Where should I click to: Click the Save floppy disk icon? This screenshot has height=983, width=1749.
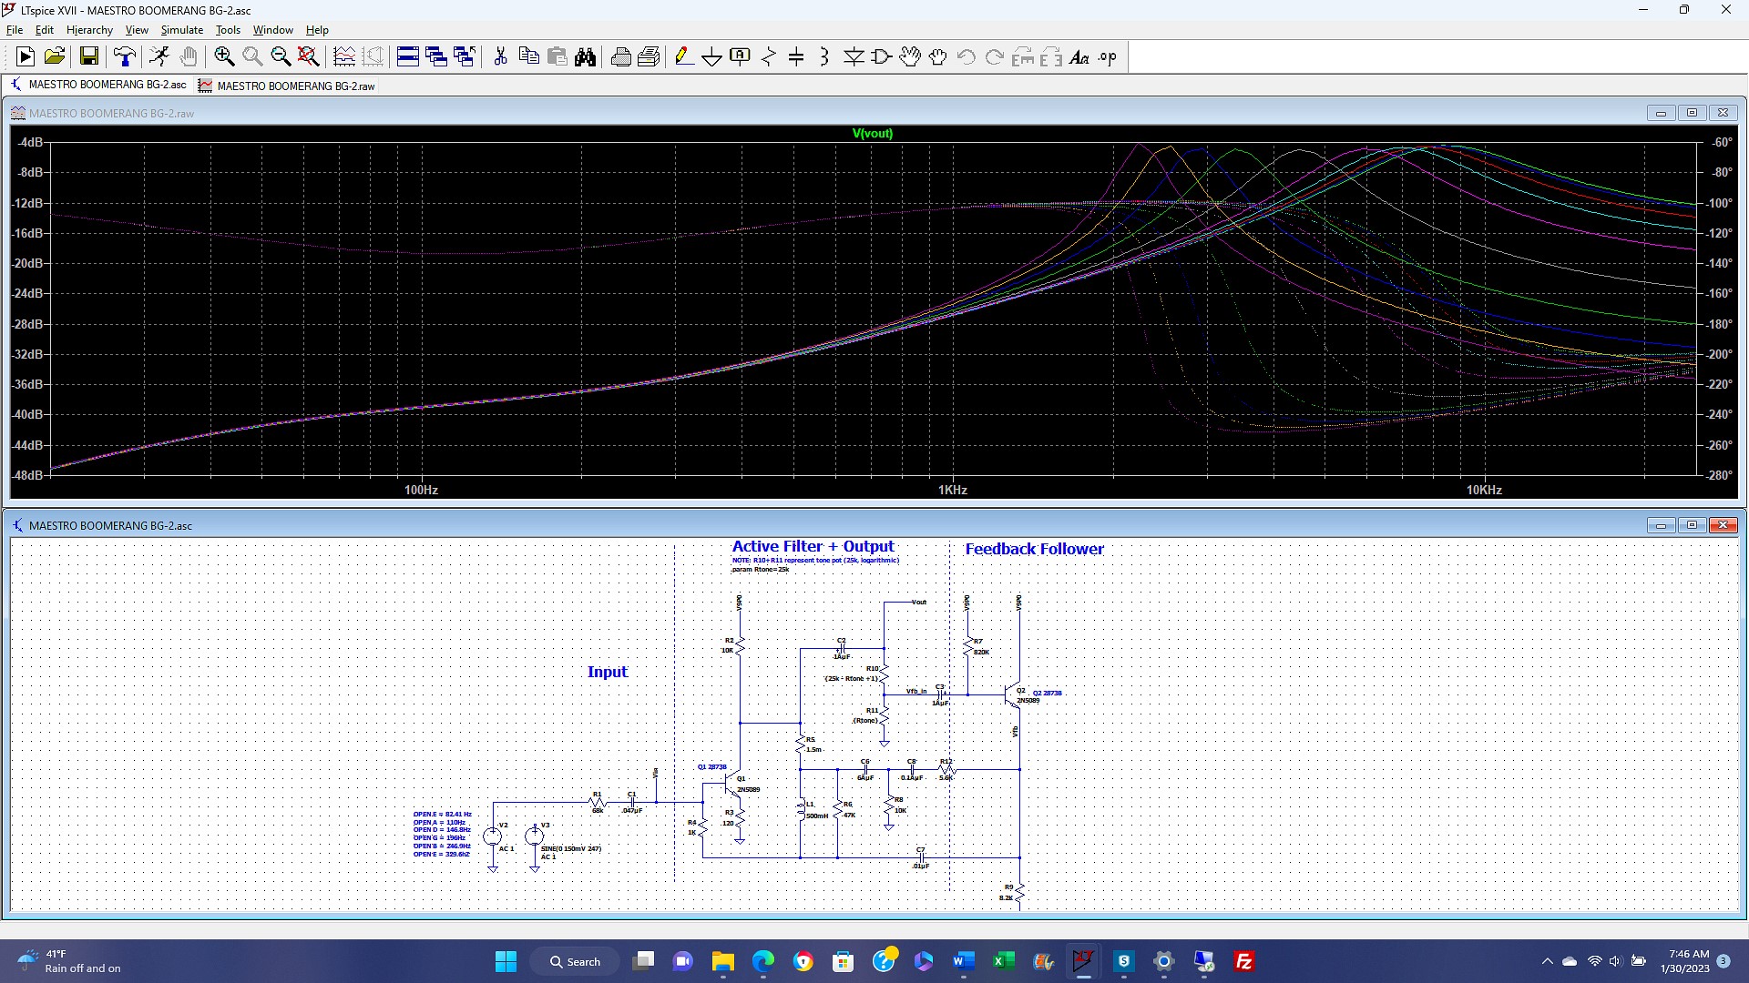pos(89,57)
